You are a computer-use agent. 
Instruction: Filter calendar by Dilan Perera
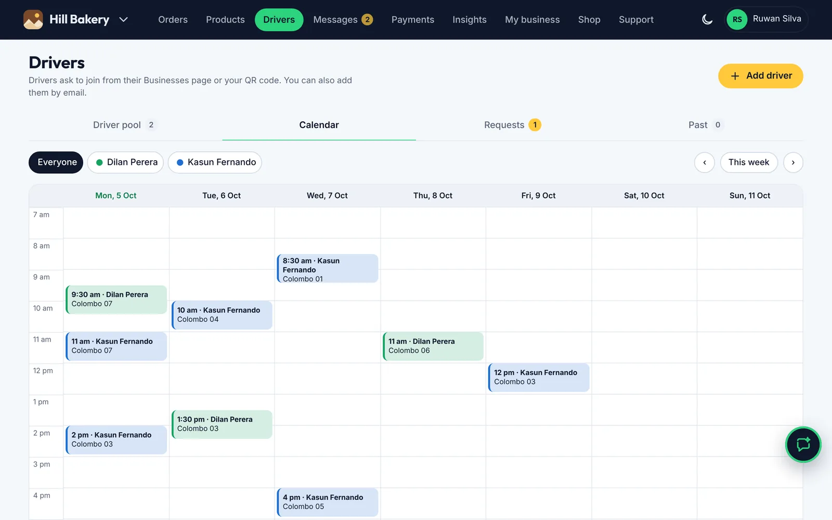pos(126,162)
